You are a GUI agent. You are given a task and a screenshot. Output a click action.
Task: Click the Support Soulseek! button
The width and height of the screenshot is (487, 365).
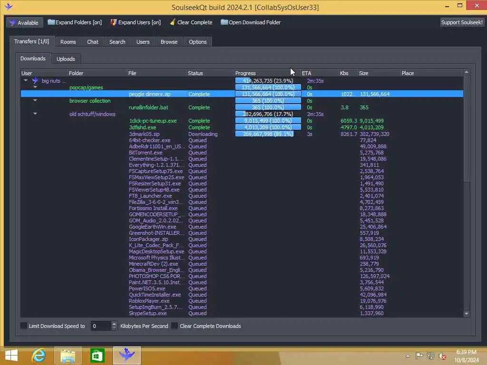(462, 22)
